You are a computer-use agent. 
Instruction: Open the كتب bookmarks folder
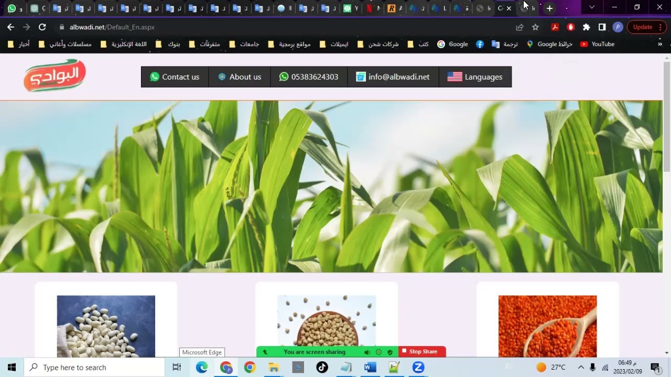(418, 44)
